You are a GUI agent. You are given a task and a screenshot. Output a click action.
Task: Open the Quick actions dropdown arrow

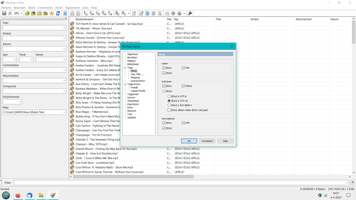tap(128, 13)
